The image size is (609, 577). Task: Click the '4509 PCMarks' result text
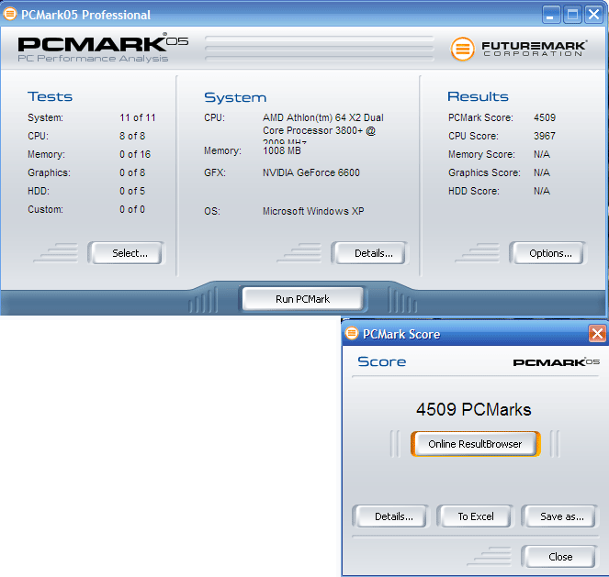[474, 409]
